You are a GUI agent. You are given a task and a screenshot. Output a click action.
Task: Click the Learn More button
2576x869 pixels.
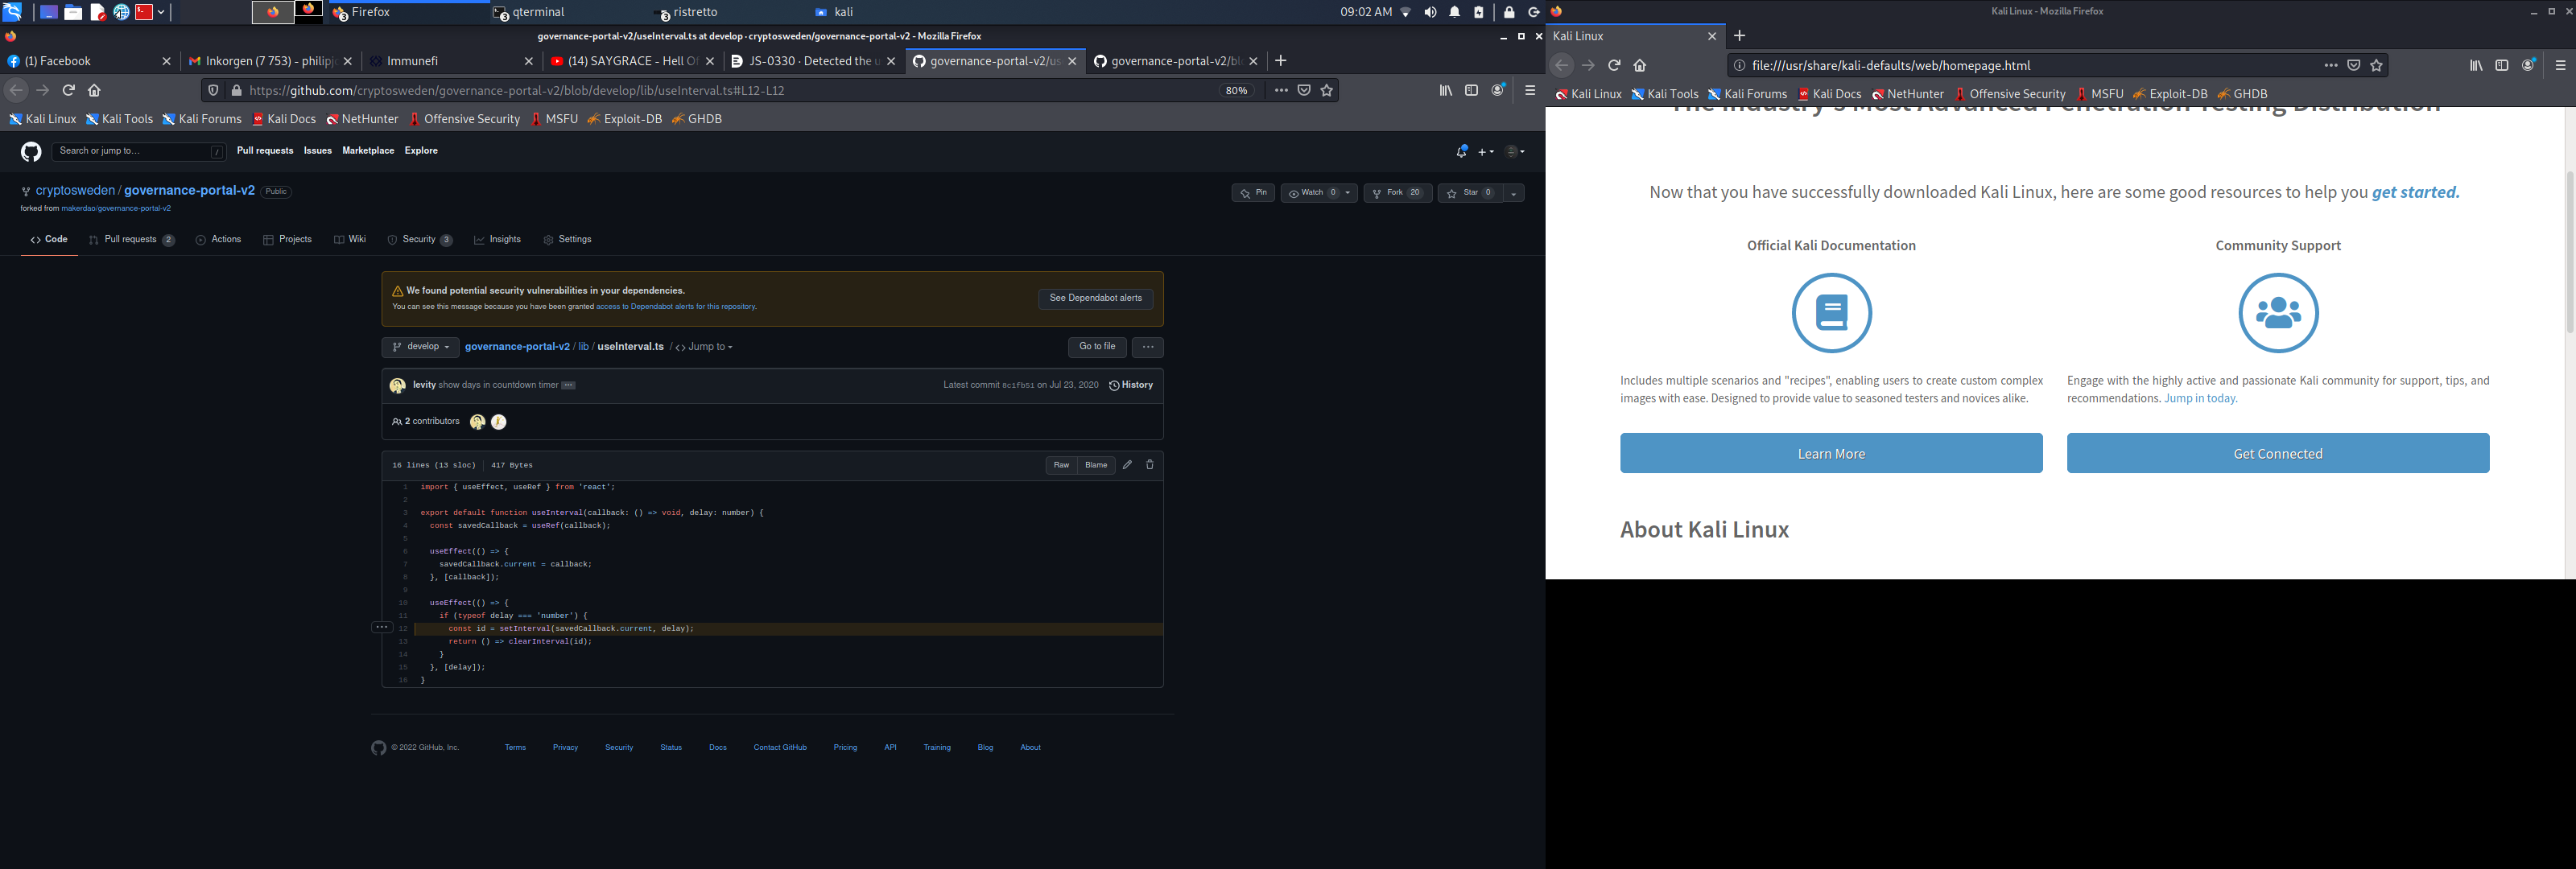coord(1830,454)
